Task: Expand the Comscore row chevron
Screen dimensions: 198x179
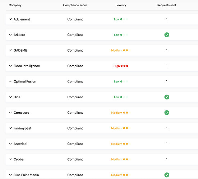Action: [10, 113]
